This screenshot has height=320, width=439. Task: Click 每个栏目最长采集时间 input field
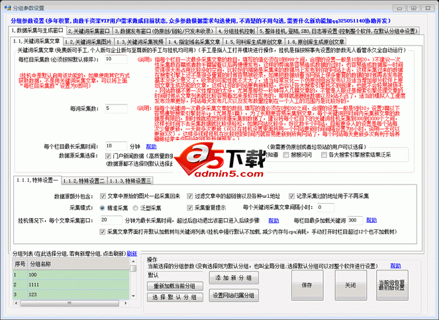click(116, 146)
